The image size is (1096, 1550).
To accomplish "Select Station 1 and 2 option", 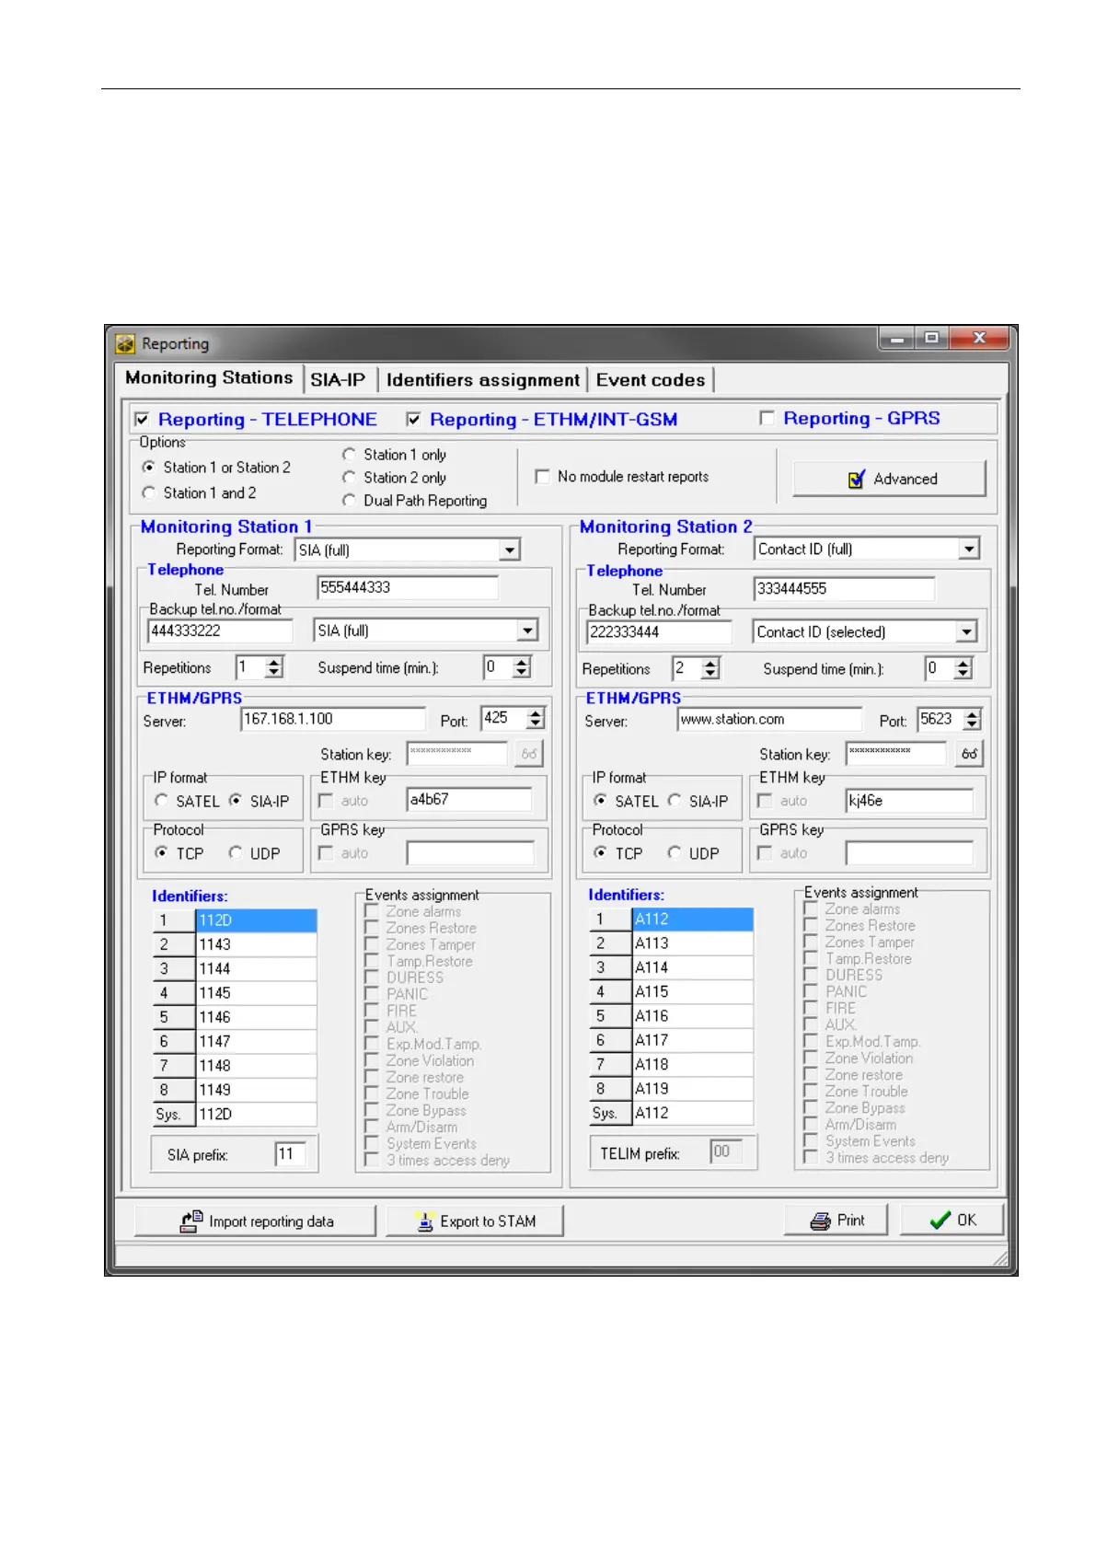I will (x=149, y=493).
